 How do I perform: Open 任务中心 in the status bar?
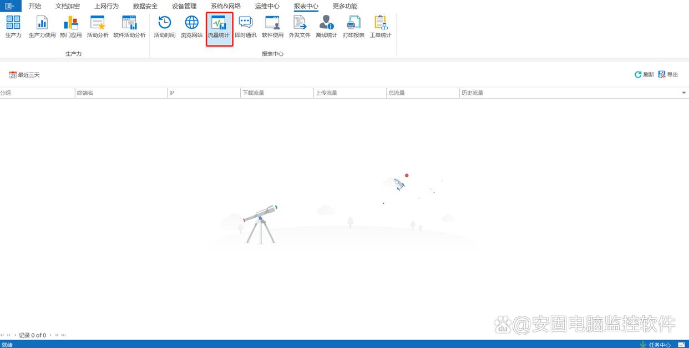pos(655,345)
